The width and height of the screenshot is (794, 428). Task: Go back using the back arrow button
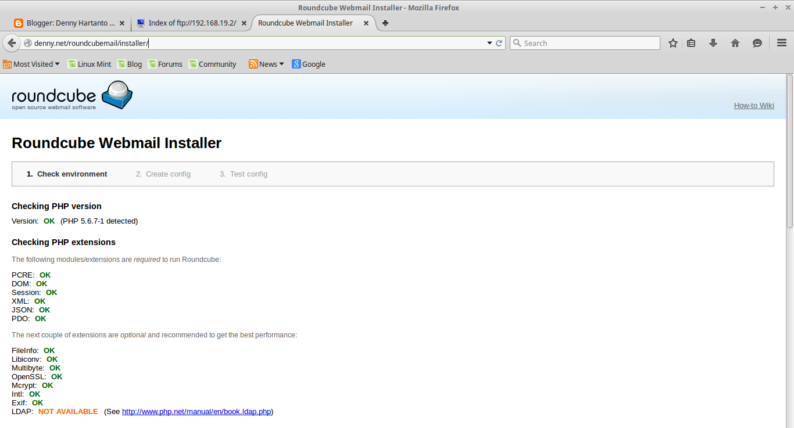[x=12, y=43]
